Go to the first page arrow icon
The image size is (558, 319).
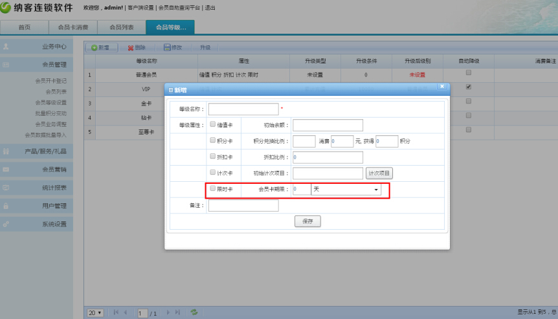point(116,313)
